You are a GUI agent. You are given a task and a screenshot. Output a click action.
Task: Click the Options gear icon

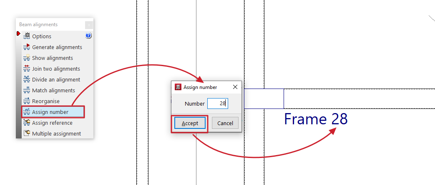pyautogui.click(x=27, y=36)
